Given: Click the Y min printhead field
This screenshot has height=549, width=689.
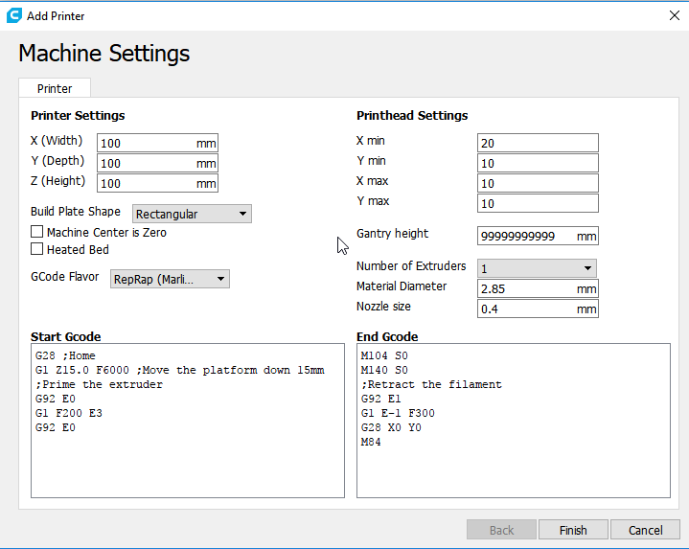Looking at the screenshot, I should [x=537, y=163].
